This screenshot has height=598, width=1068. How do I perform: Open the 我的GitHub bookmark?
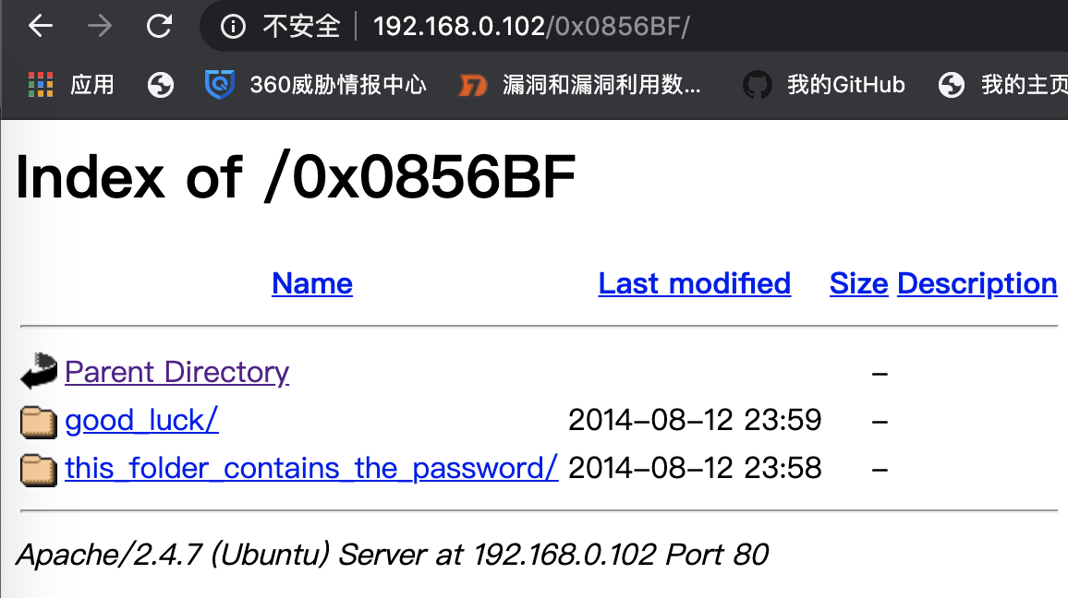pyautogui.click(x=825, y=85)
